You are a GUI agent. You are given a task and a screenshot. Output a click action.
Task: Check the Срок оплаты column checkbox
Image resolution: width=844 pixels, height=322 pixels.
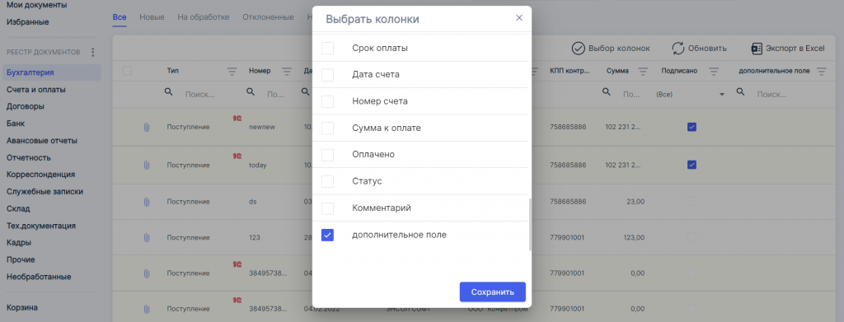pos(327,49)
